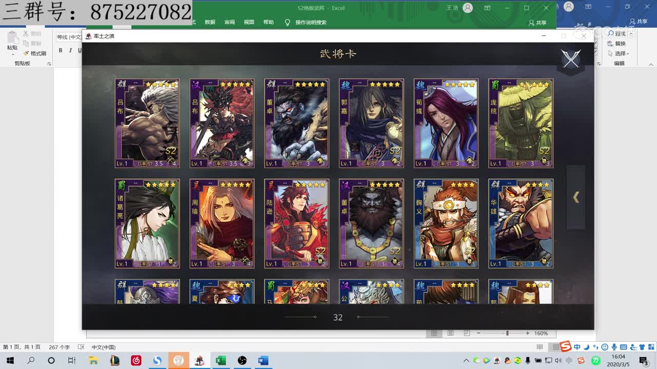Show hidden system tray icons chevron
The width and height of the screenshot is (657, 369).
(466, 361)
